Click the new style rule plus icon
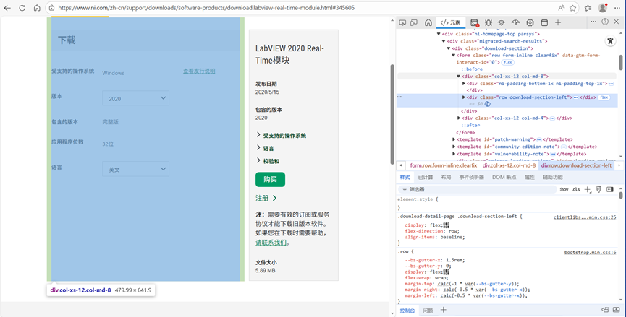The image size is (626, 317). (x=588, y=190)
